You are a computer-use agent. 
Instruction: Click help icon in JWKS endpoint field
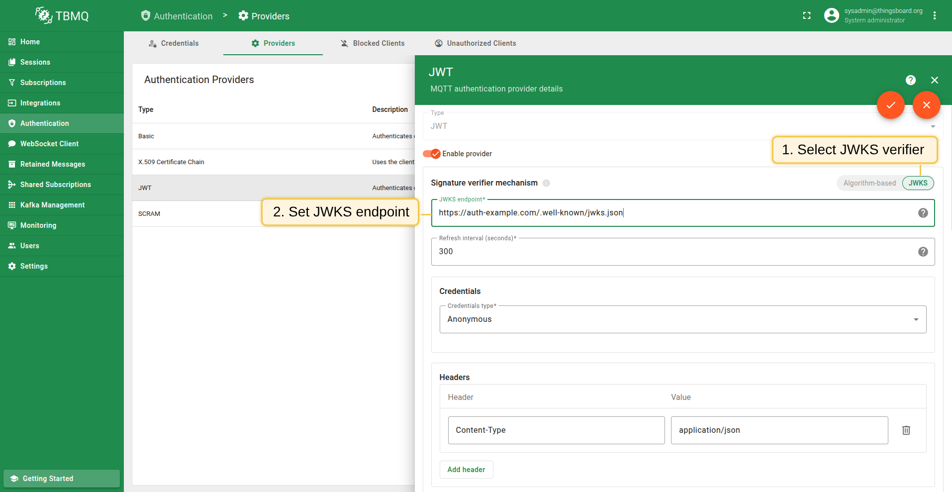pos(923,213)
